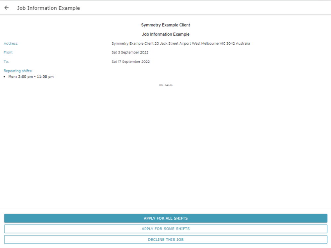Click the Job Information Example page title in header
331x248 pixels.
coord(49,8)
